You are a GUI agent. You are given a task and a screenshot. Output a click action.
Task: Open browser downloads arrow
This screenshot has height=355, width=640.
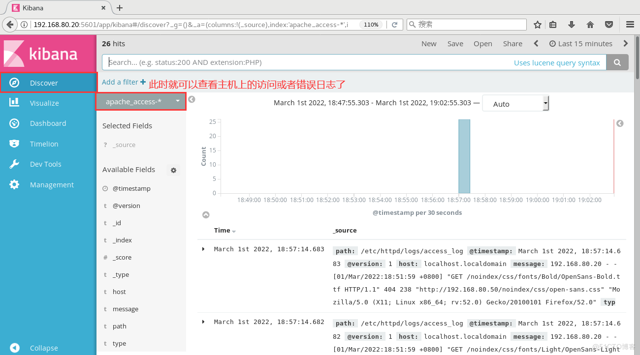[572, 25]
